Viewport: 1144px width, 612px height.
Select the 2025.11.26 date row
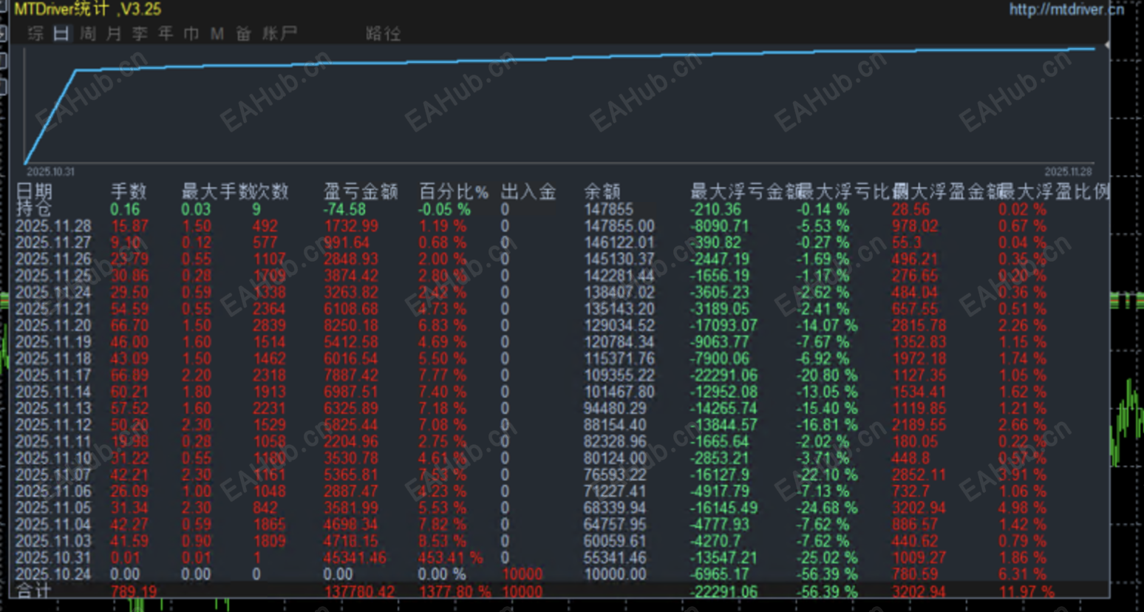coord(53,259)
